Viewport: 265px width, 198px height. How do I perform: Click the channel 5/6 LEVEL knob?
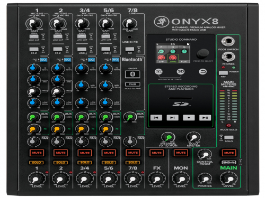[x=109, y=178]
